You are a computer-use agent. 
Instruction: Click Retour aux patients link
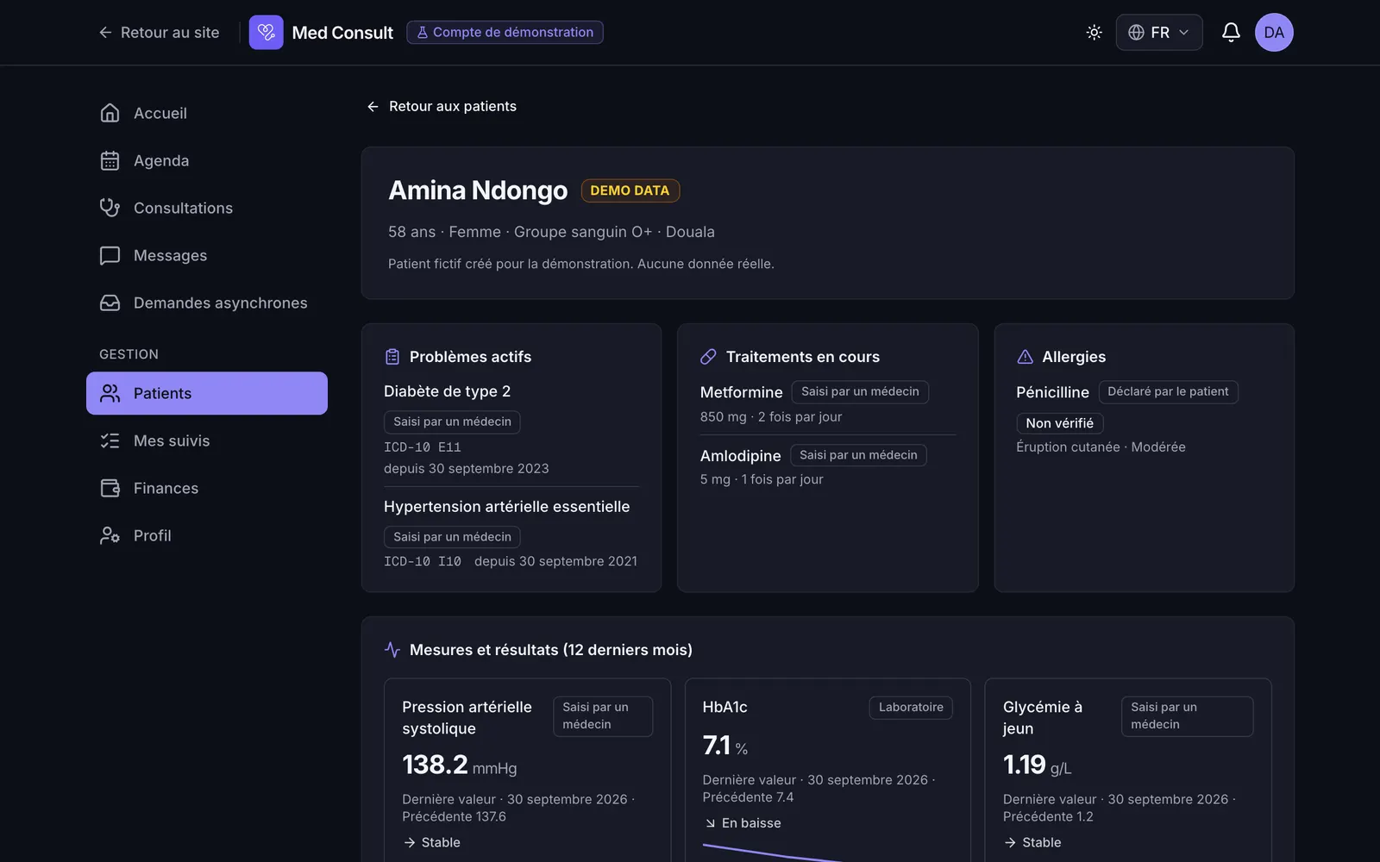442,106
